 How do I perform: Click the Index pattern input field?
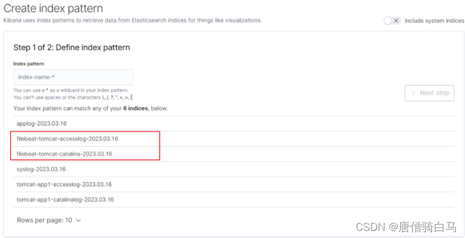point(73,77)
